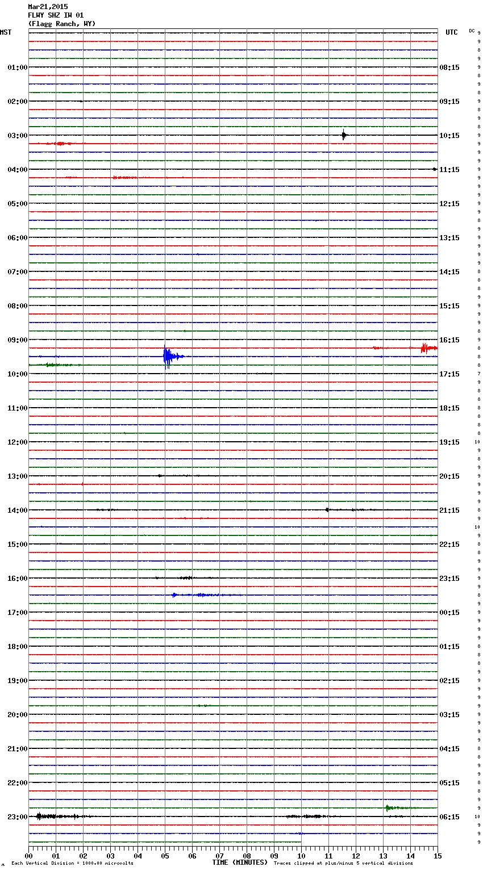Click minute 10 on the bottom axis
Viewport: 483px width, 871px height.
coord(301,856)
